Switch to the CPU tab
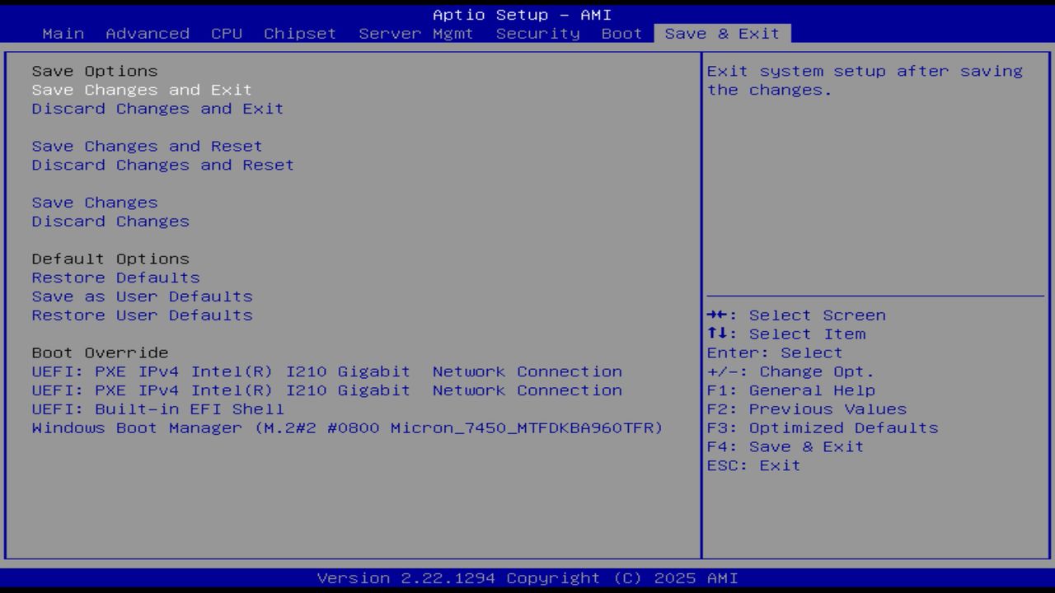The width and height of the screenshot is (1055, 593). 227,33
